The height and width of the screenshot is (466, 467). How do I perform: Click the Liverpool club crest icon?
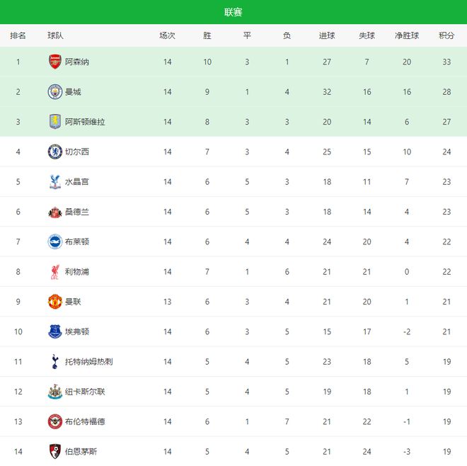pyautogui.click(x=55, y=272)
